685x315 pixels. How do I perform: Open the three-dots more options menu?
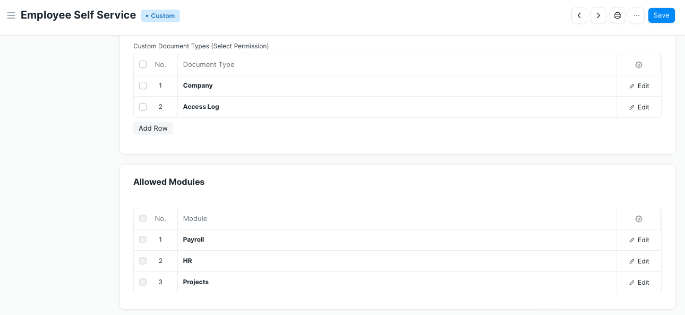[x=637, y=15]
